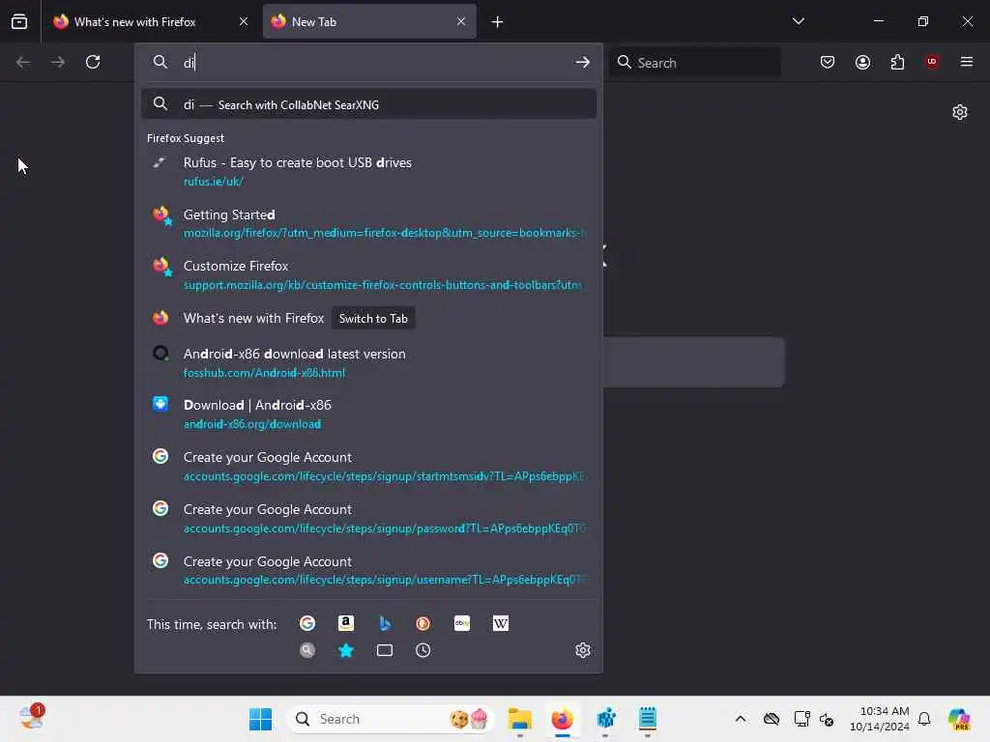990x742 pixels.
Task: Open Getting Started bookmark suggestion
Action: (368, 223)
